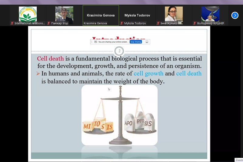This screenshot has width=243, height=162.
Task: Click muted mic icon beside Інна Жунько
Action: pos(158,23)
